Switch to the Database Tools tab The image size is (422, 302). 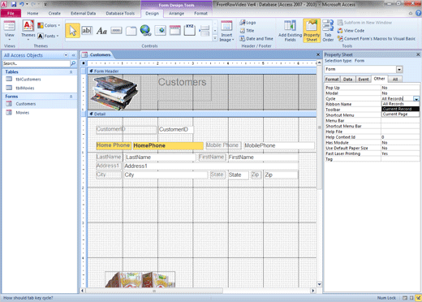tap(120, 13)
